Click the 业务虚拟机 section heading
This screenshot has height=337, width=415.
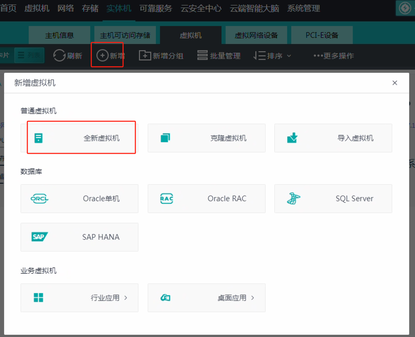(38, 271)
